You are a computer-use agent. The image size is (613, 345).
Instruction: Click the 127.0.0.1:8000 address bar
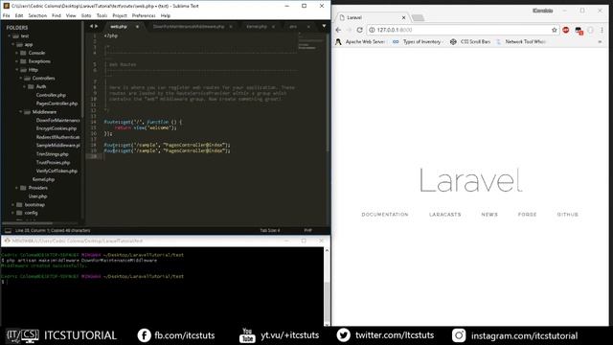tap(462, 30)
